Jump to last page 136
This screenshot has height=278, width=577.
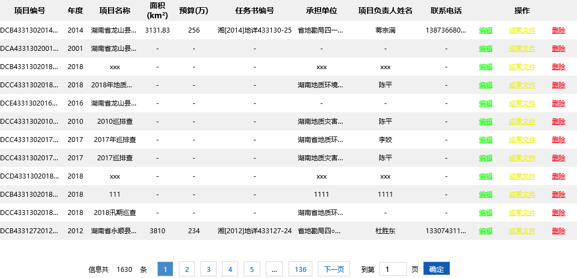[x=300, y=269]
